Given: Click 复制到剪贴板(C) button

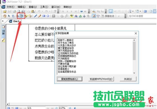Looking at the screenshot, I should tap(70, 79).
